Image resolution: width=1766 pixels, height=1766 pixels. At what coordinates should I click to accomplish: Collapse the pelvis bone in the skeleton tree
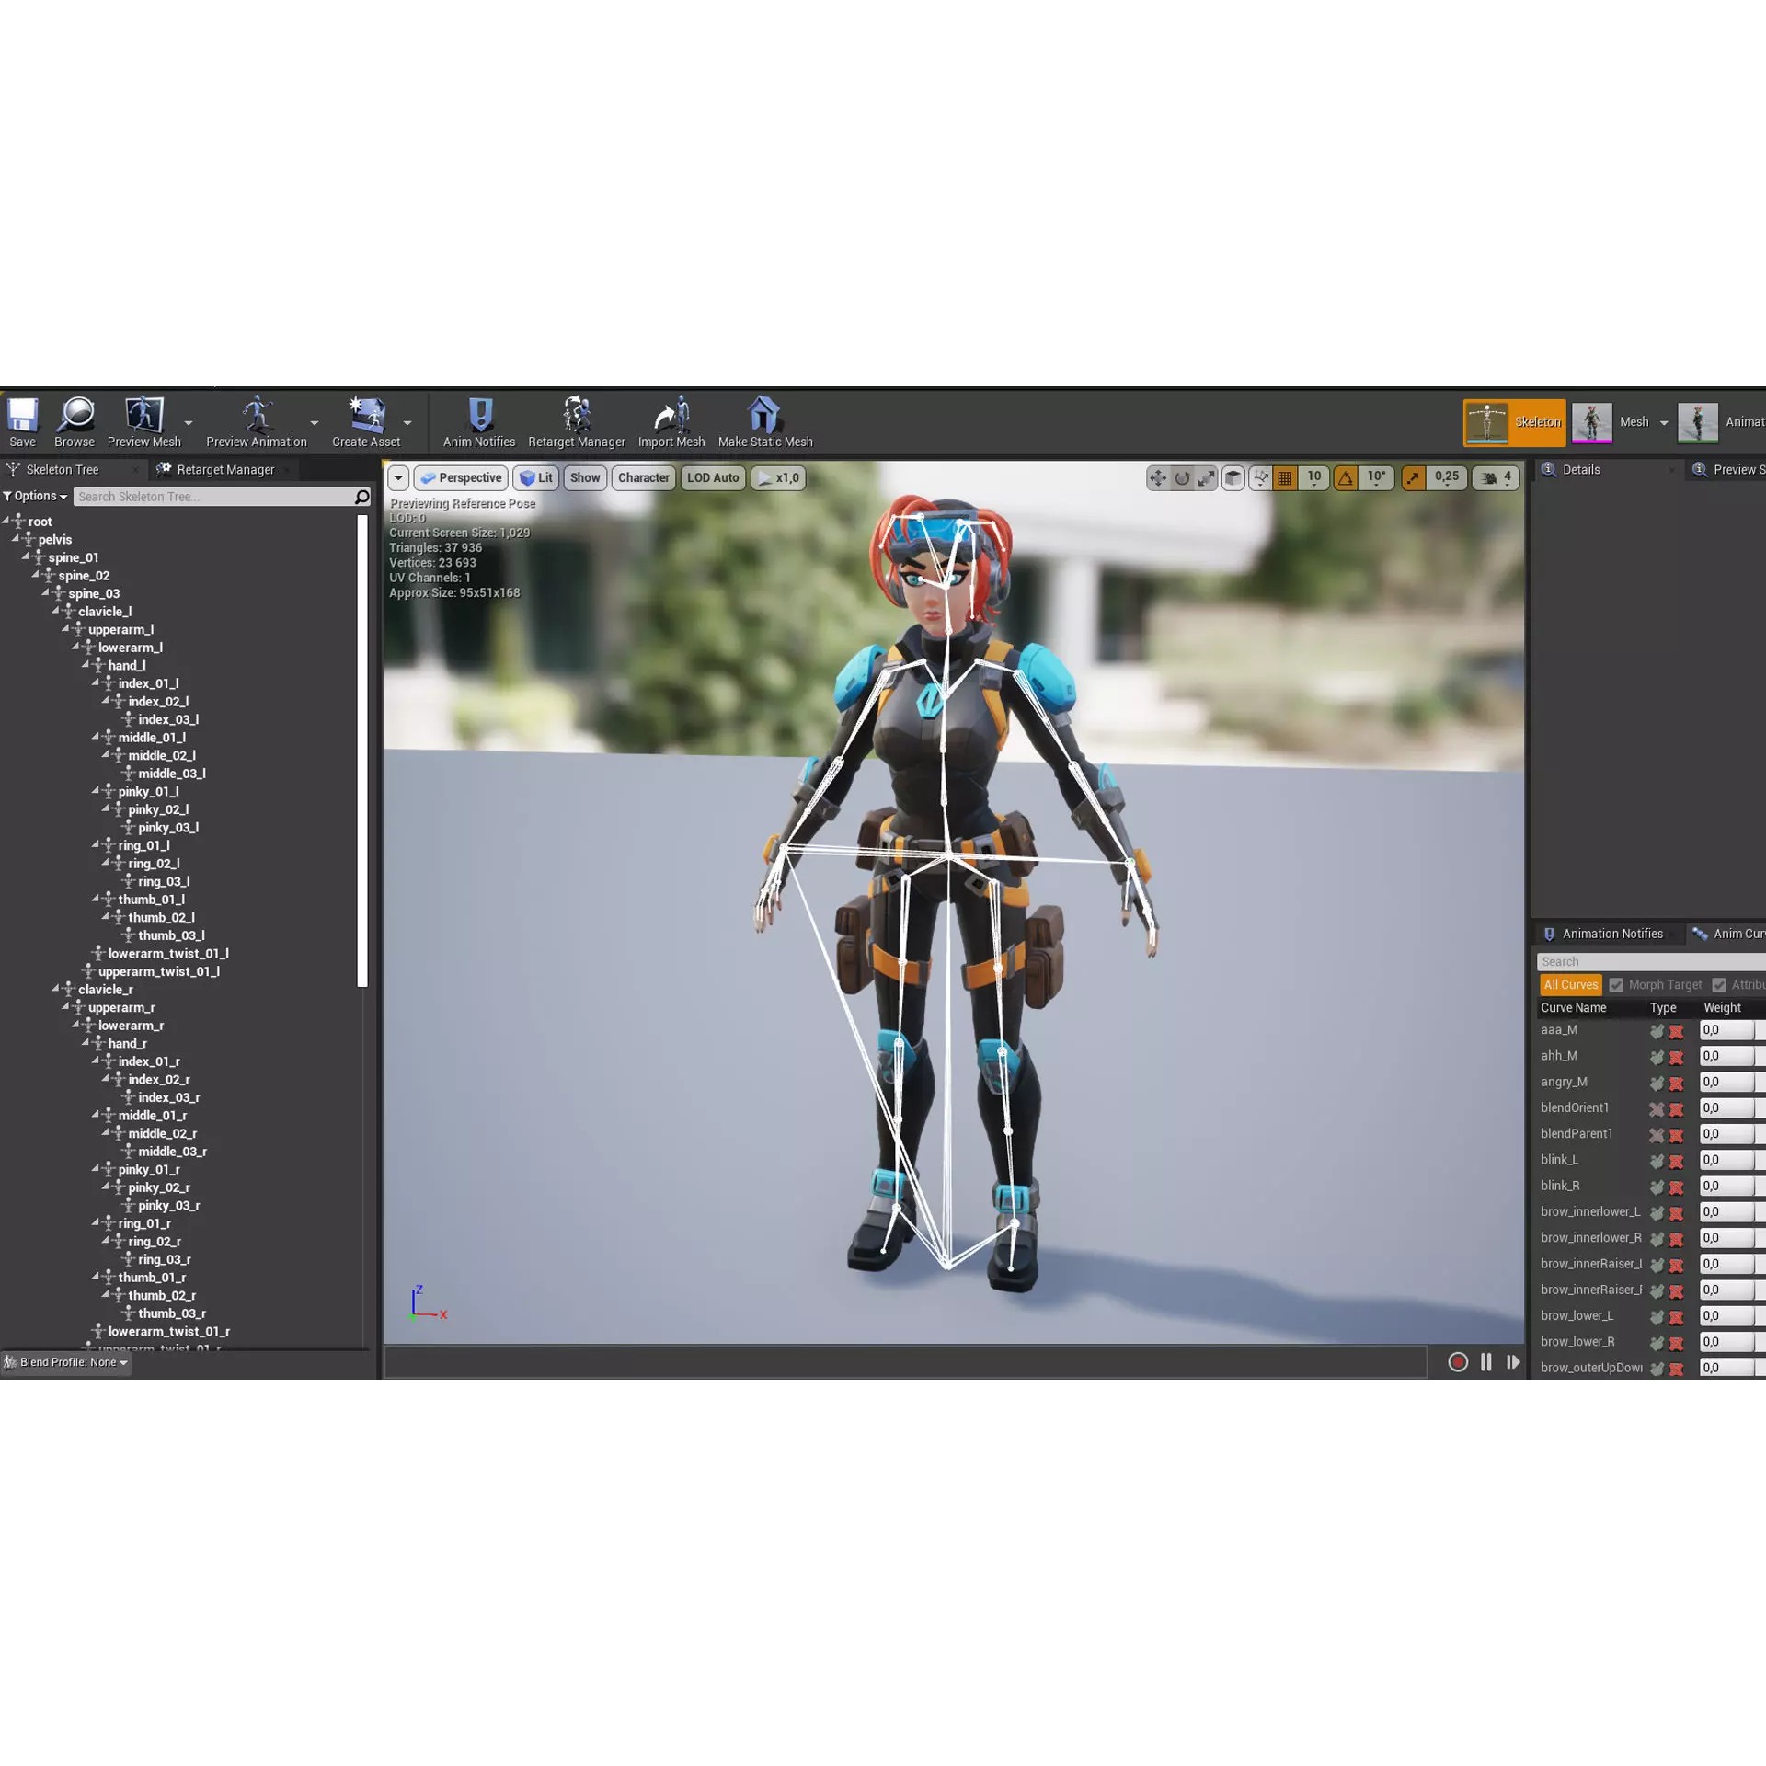pos(17,539)
